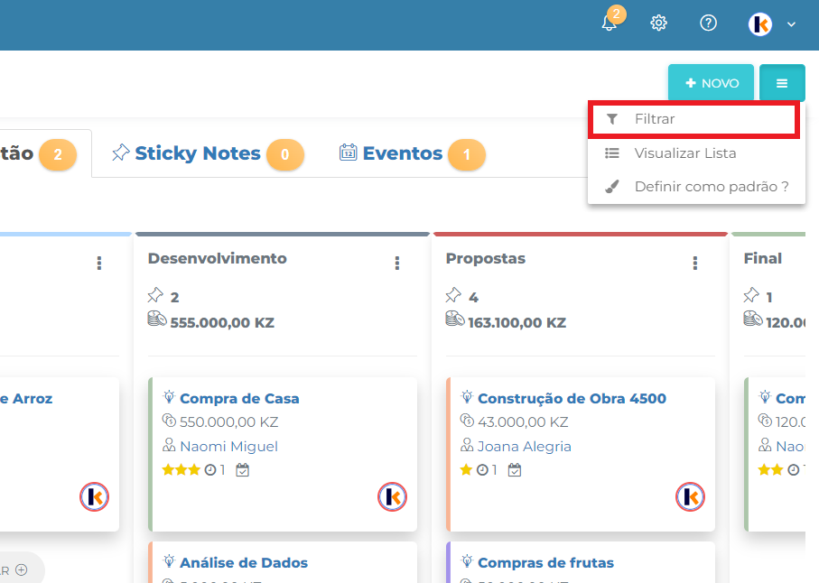The image size is (819, 583).
Task: Click owner avatar on Construção de Obra card
Action: point(690,497)
